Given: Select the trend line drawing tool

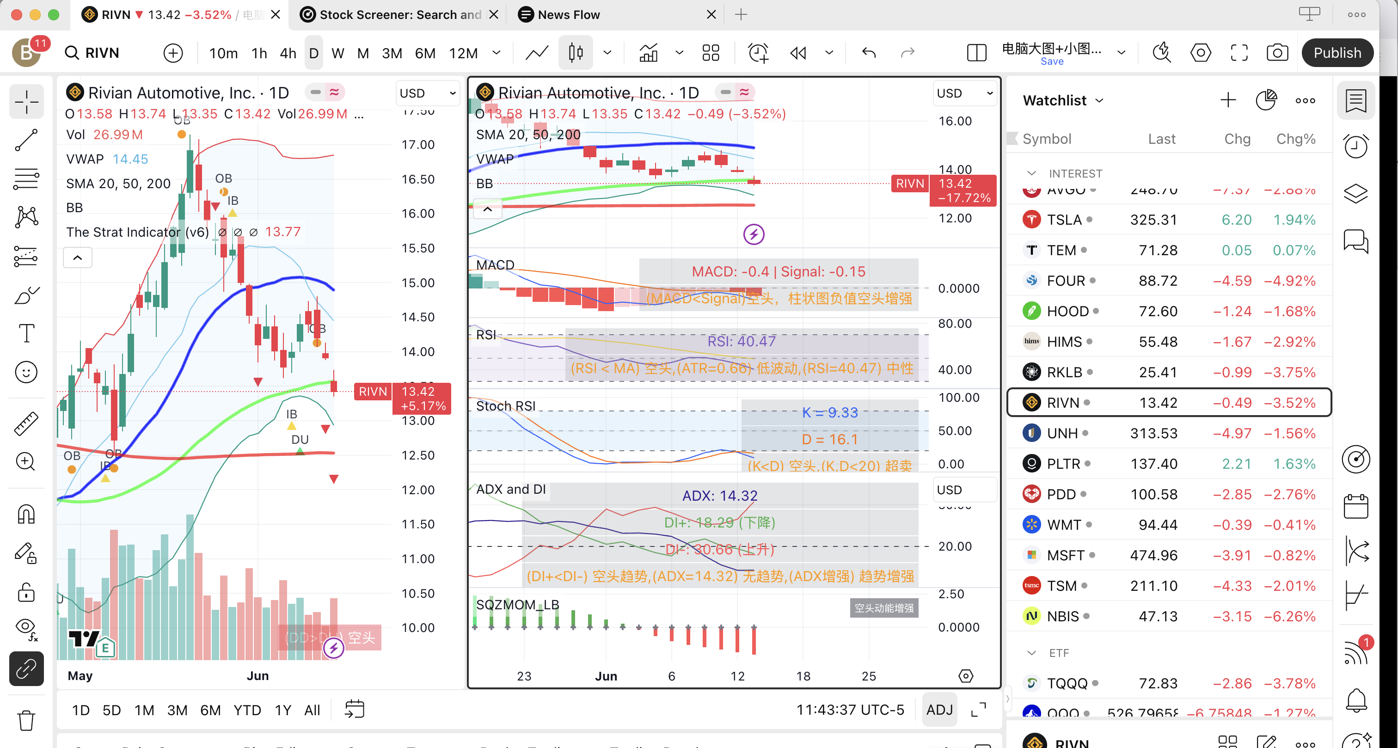Looking at the screenshot, I should coord(26,141).
